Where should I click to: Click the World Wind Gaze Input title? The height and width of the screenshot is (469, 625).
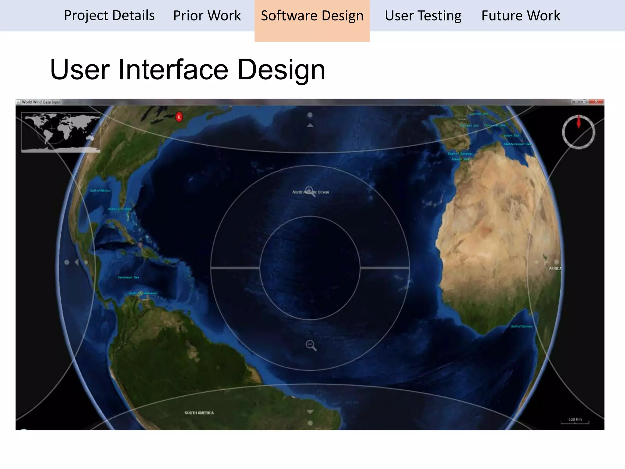pos(41,102)
